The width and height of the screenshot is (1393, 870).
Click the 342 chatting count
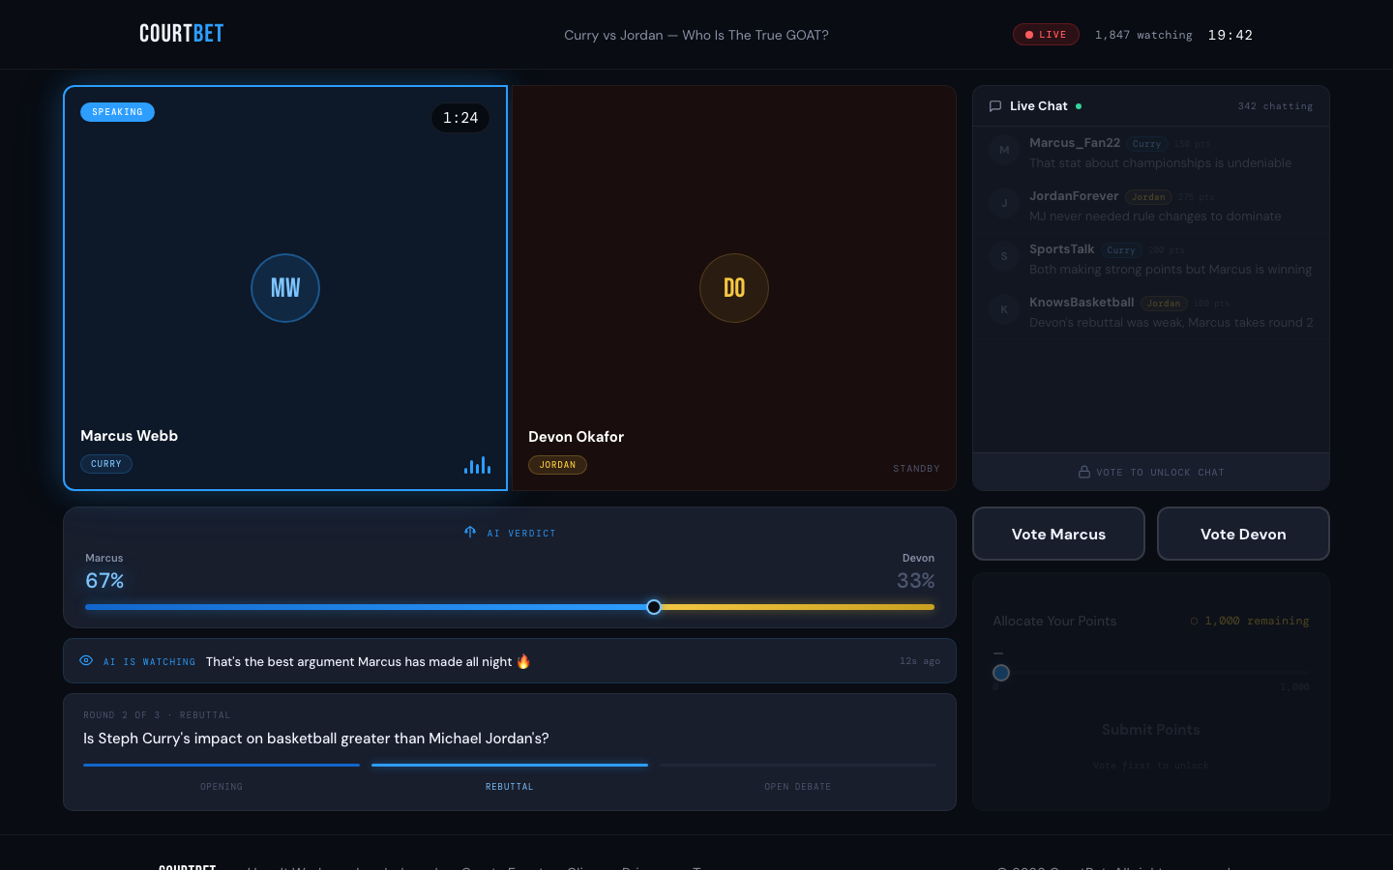[x=1275, y=106]
